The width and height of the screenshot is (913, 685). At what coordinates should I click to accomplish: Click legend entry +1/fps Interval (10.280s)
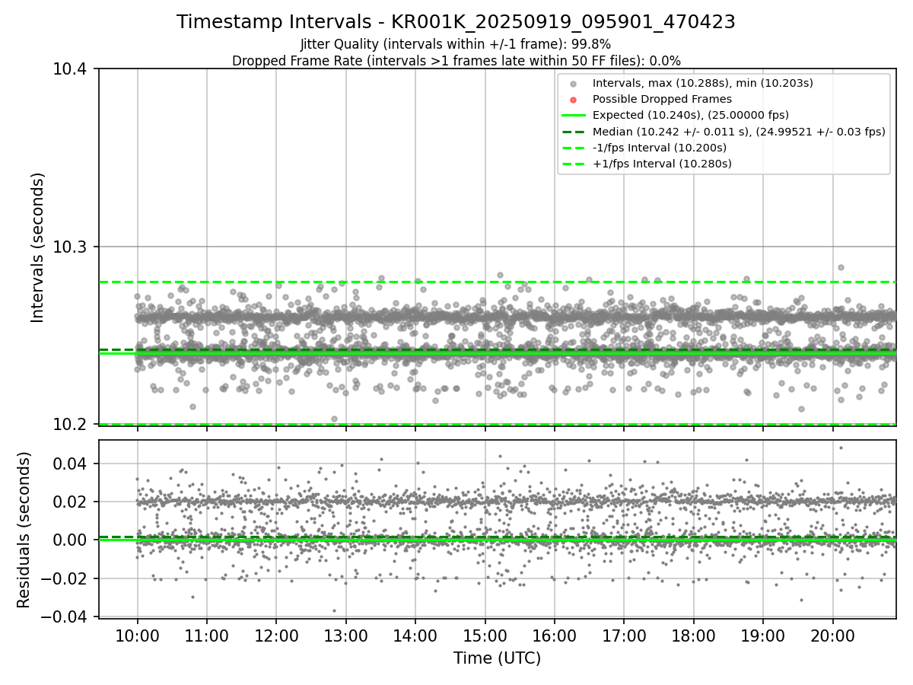tap(662, 163)
